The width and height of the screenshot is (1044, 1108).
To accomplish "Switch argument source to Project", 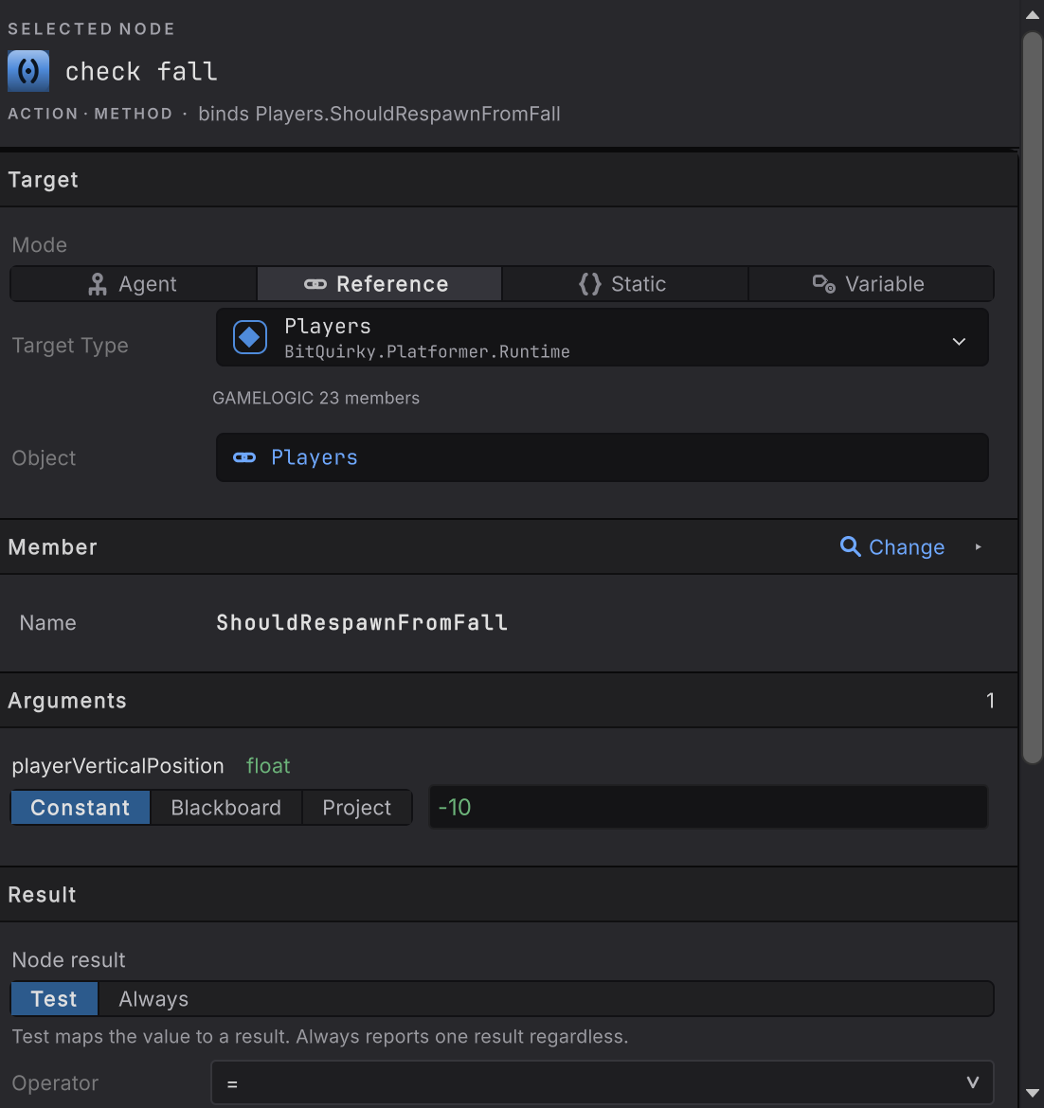I will 357,807.
